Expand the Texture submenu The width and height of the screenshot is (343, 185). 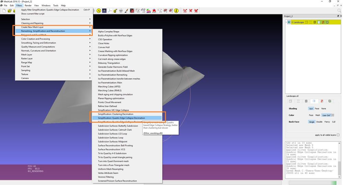tap(53, 74)
